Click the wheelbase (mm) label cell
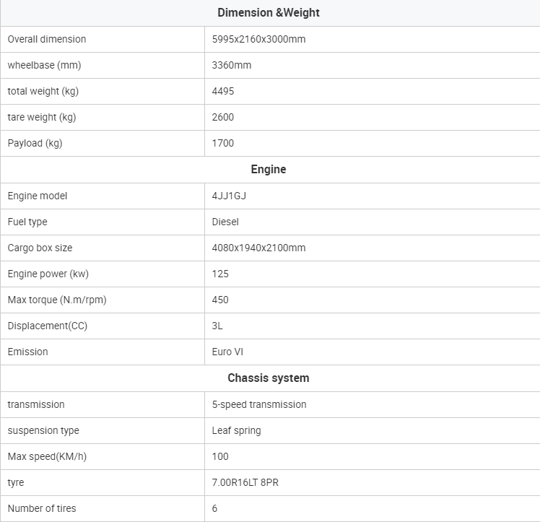 tap(103, 66)
